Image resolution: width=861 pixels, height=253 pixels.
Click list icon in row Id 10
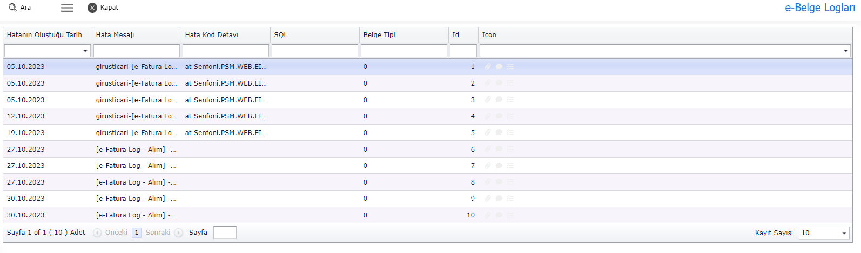(x=510, y=215)
